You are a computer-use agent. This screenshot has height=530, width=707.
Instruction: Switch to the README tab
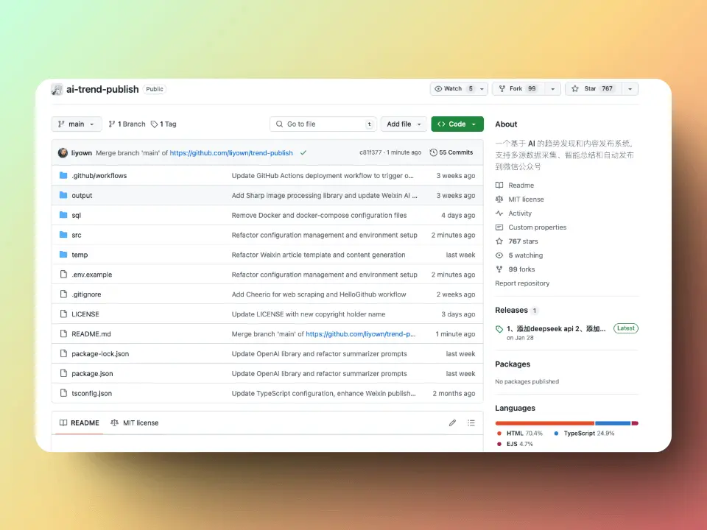79,423
